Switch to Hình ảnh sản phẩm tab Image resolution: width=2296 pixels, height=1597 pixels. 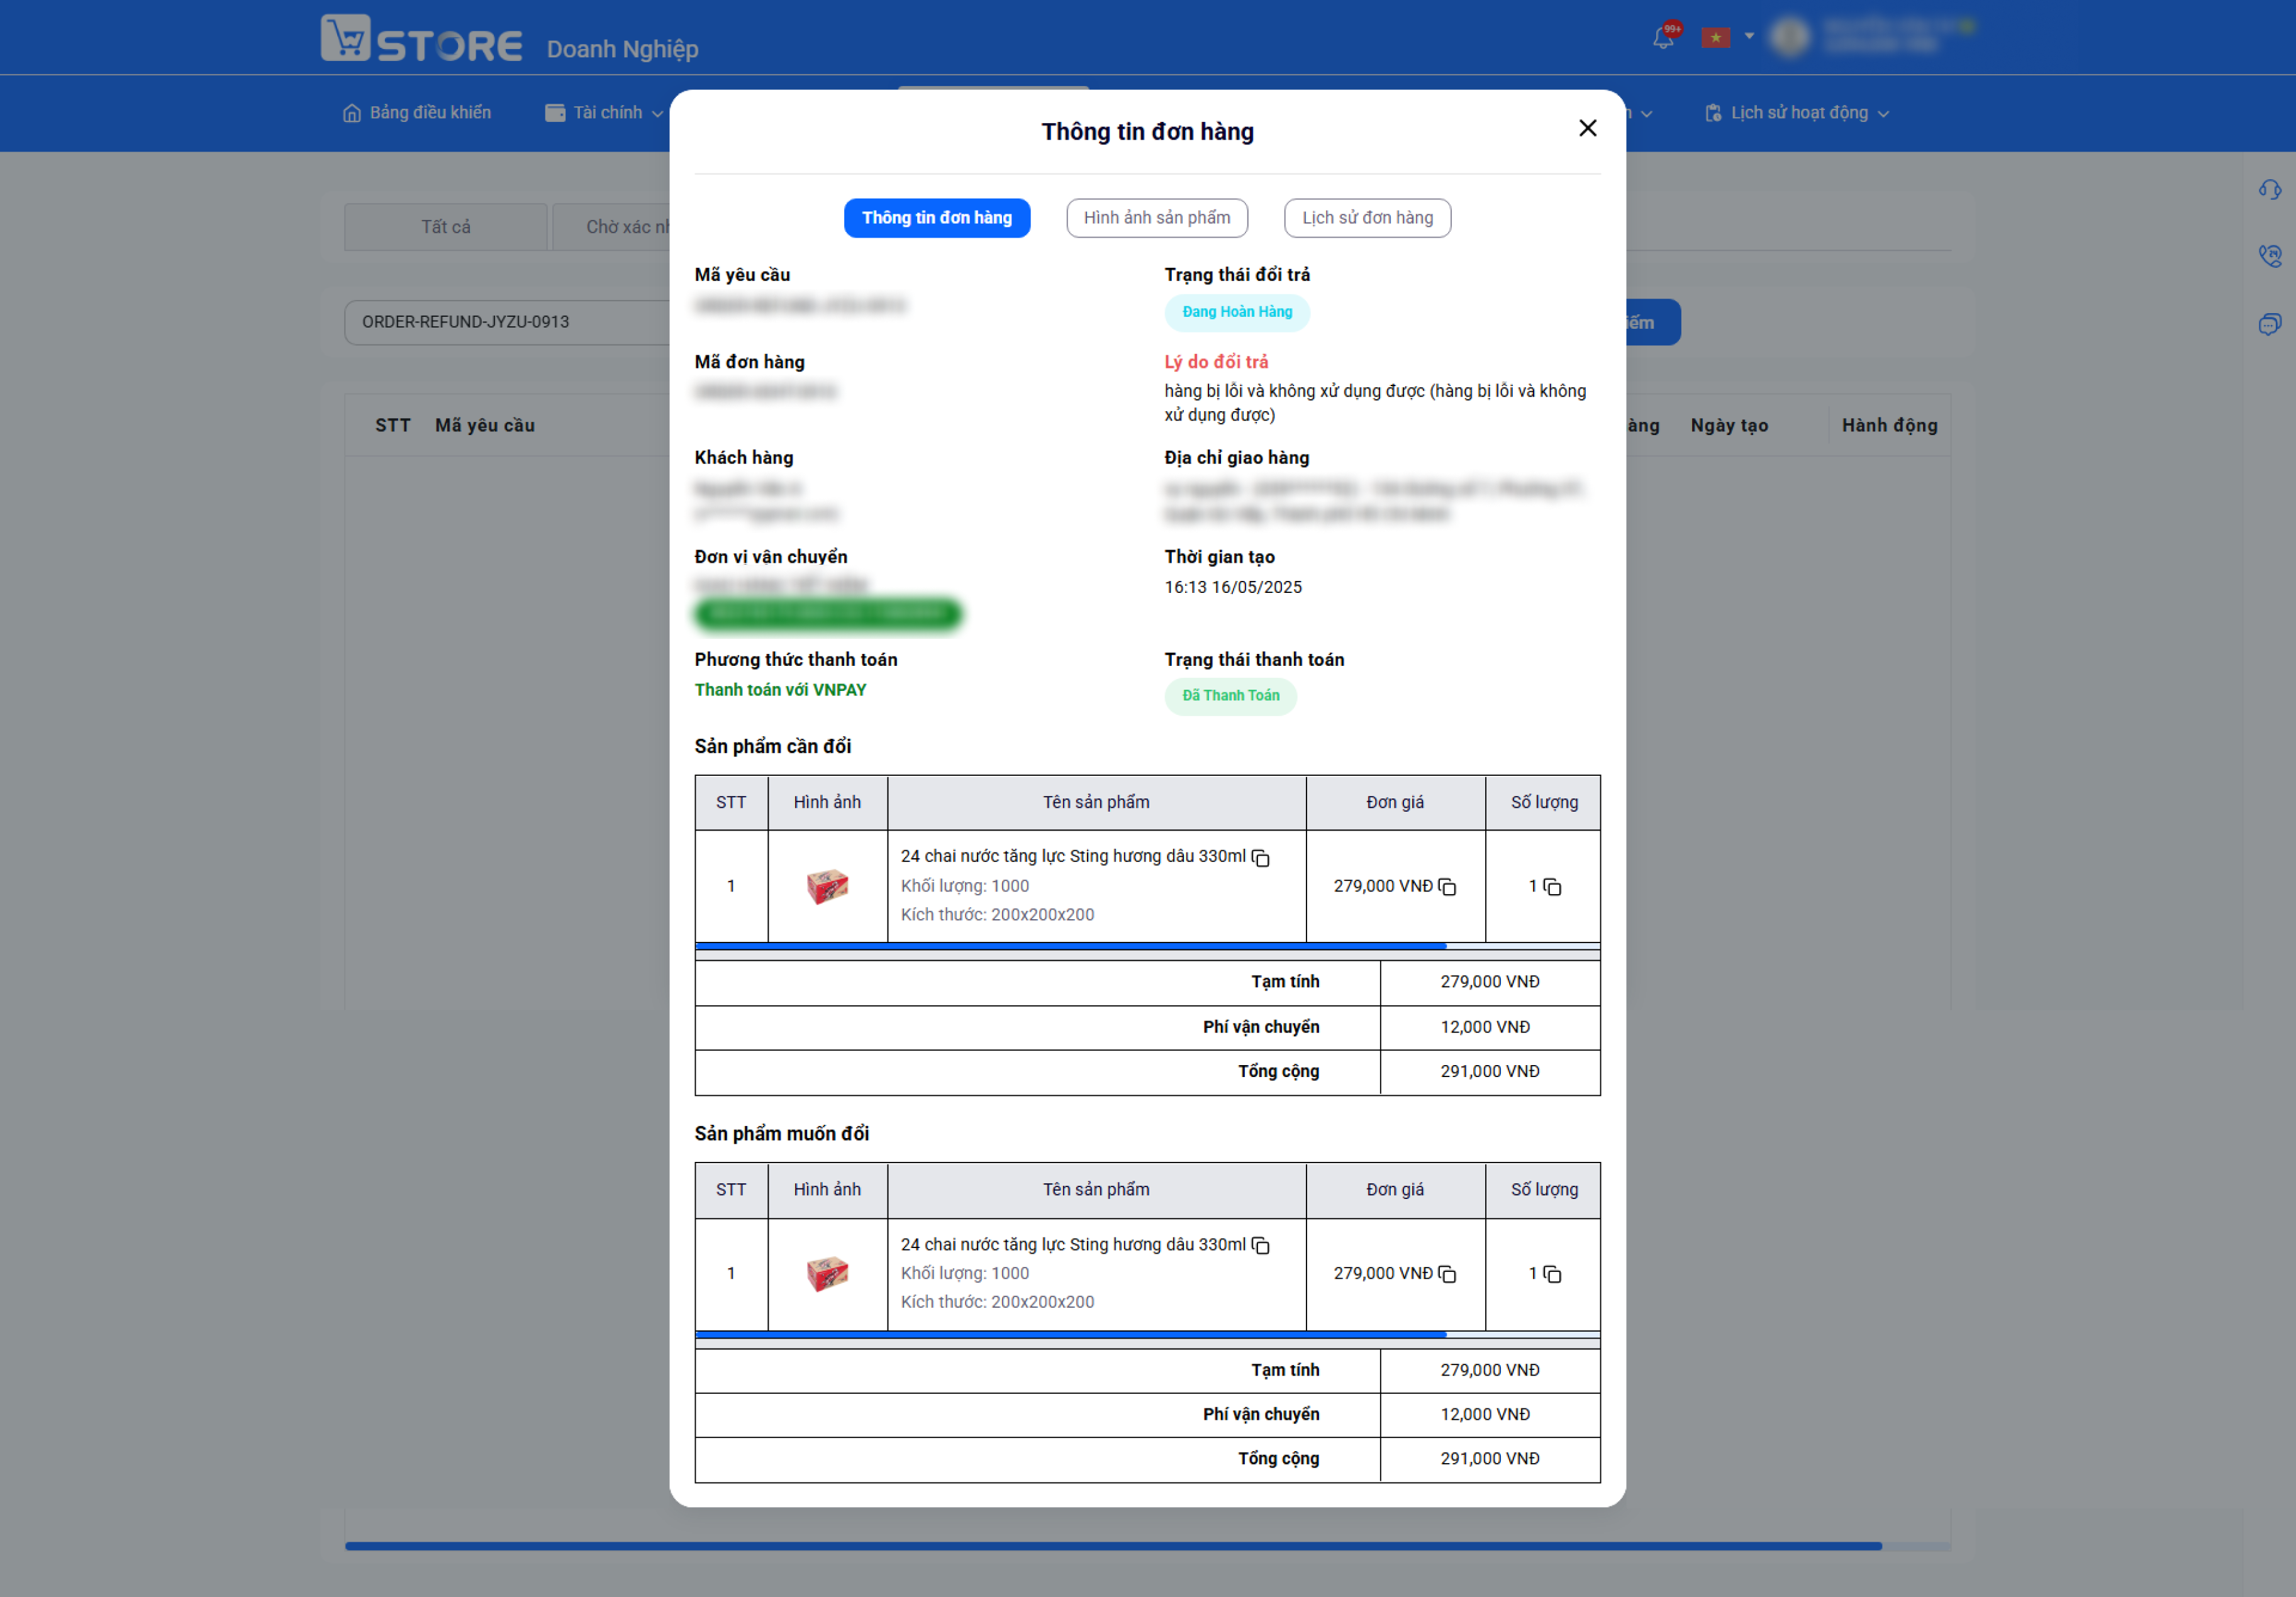coord(1157,218)
